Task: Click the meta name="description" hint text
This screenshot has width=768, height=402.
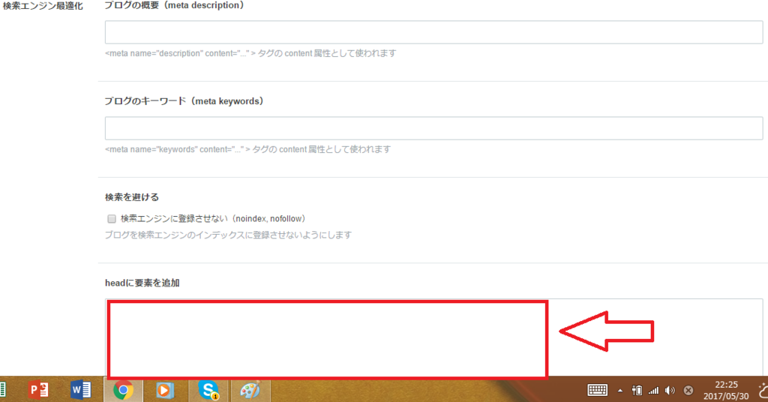Action: pyautogui.click(x=250, y=53)
